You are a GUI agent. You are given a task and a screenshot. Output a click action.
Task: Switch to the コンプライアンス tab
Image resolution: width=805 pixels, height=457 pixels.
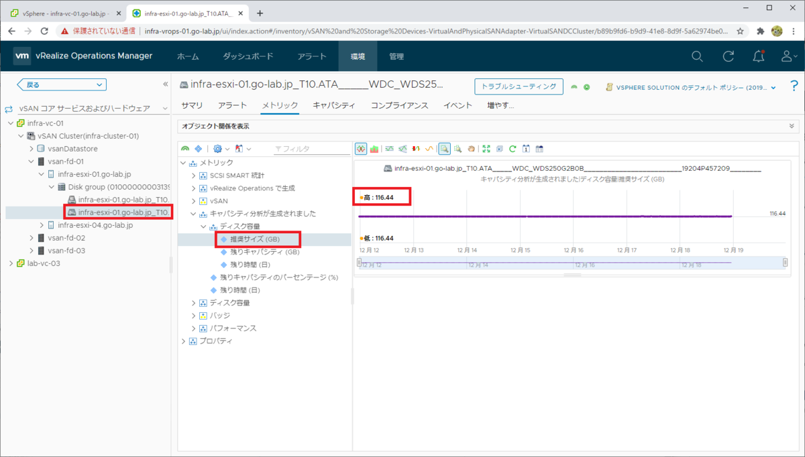click(x=399, y=105)
